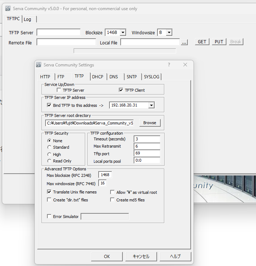
Task: Open the SYSLOG settings tab
Action: [x=152, y=77]
